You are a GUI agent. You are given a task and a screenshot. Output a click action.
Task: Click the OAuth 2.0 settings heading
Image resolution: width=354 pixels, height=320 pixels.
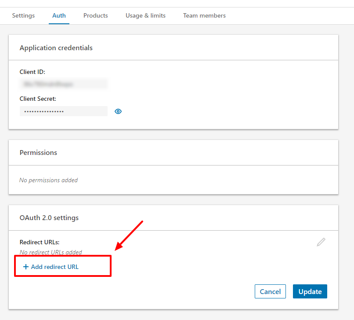49,217
